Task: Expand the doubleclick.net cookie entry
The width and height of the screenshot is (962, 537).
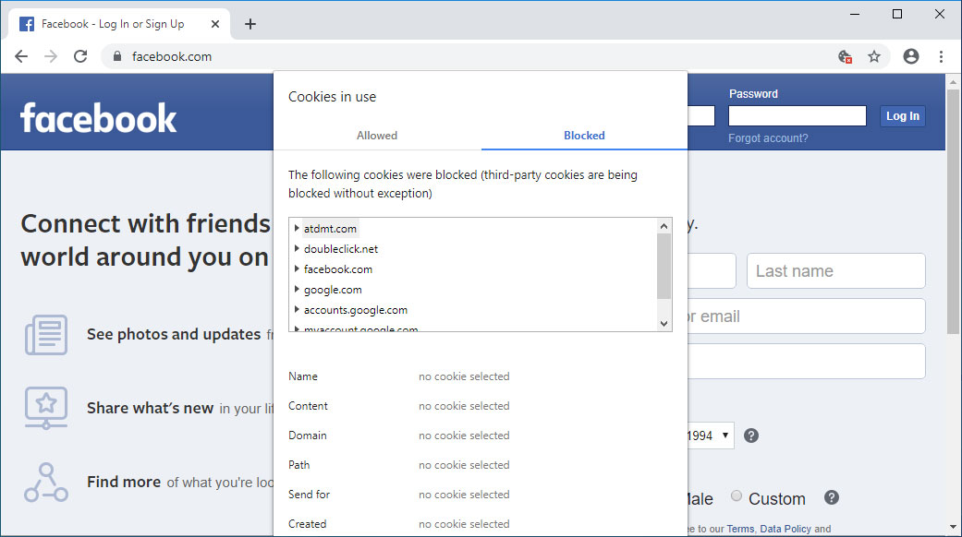Action: (297, 249)
